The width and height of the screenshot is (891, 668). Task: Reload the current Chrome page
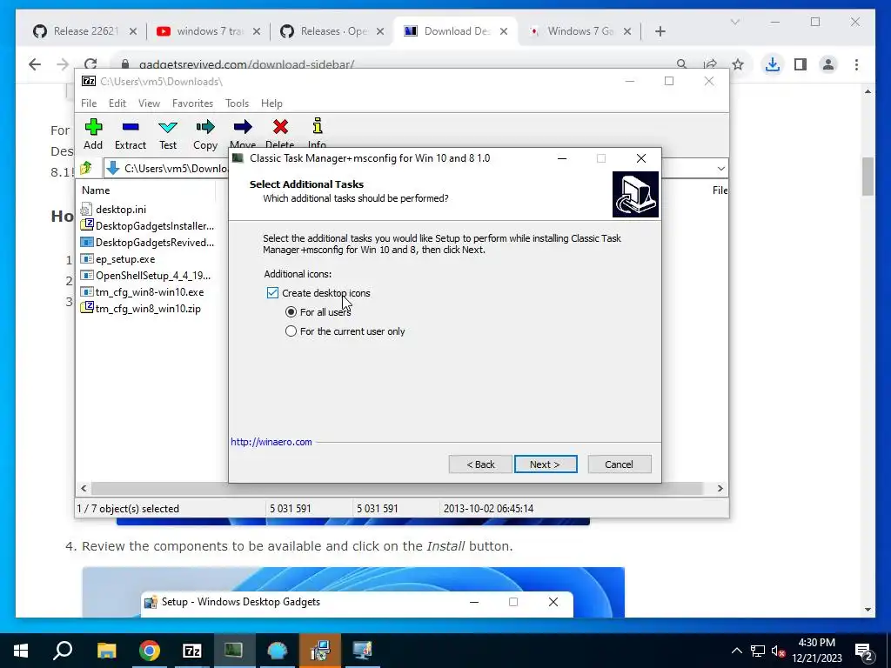click(90, 64)
